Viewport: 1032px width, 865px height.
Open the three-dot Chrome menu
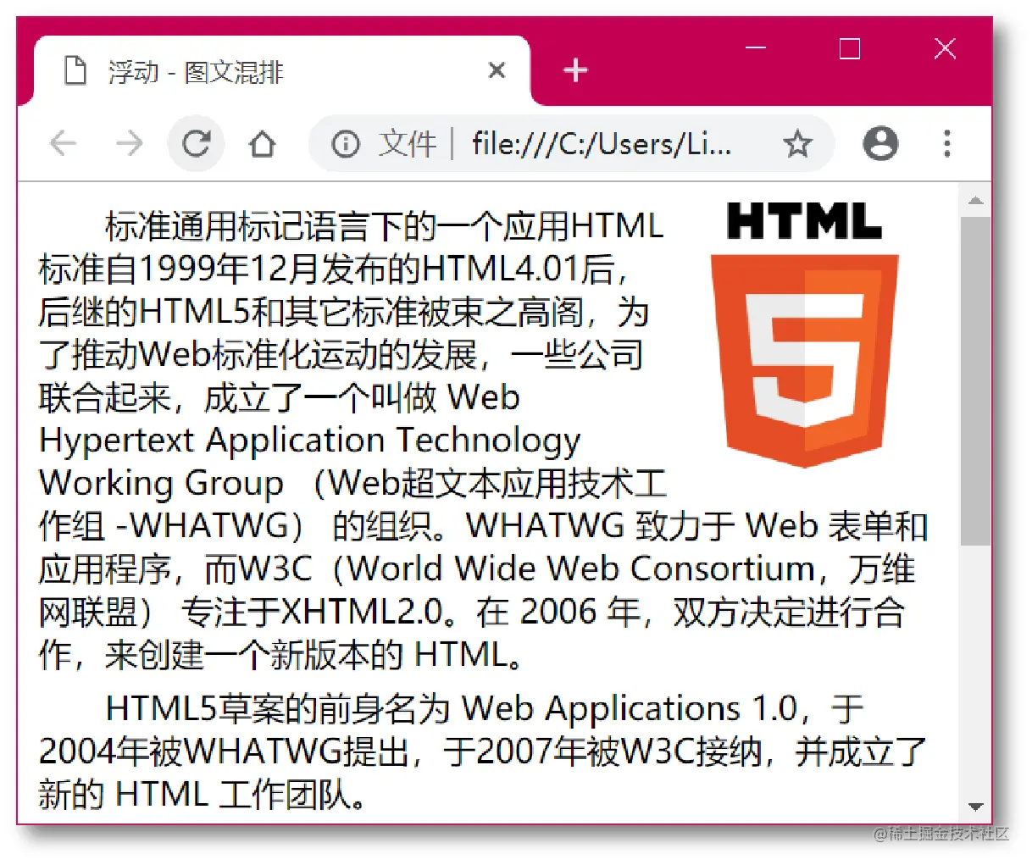[946, 144]
